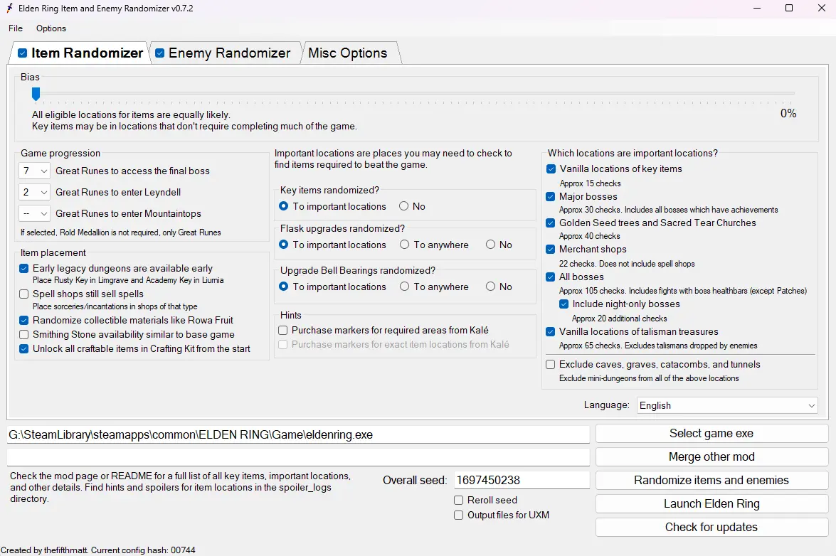Viewport: 836px width, 556px height.
Task: Expand the Great Runes to enter Leyndell dropdown
Action: (x=34, y=192)
